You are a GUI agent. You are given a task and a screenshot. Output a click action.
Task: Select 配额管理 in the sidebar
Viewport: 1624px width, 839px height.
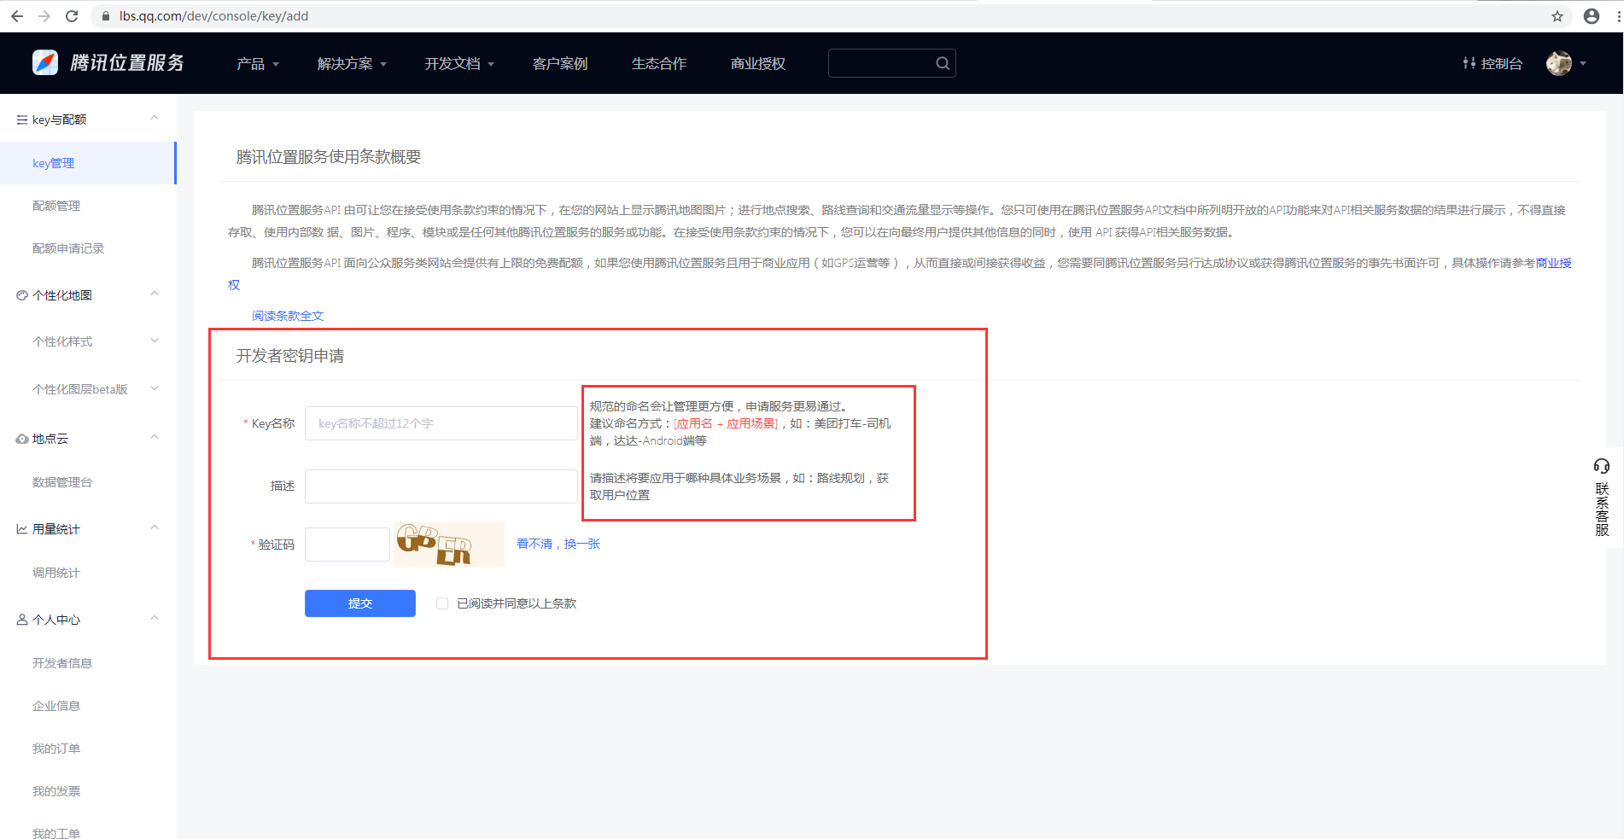56,205
